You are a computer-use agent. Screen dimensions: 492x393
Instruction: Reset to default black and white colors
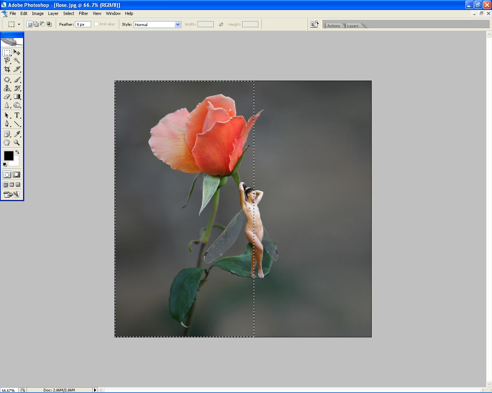(5, 165)
